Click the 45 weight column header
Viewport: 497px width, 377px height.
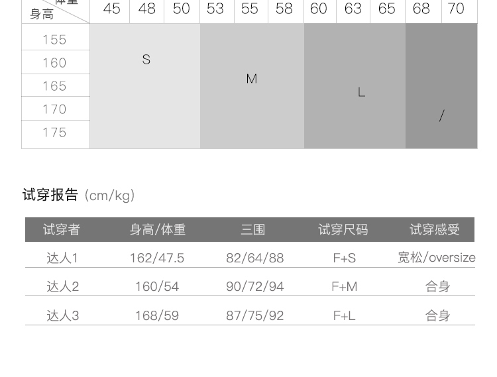112,9
